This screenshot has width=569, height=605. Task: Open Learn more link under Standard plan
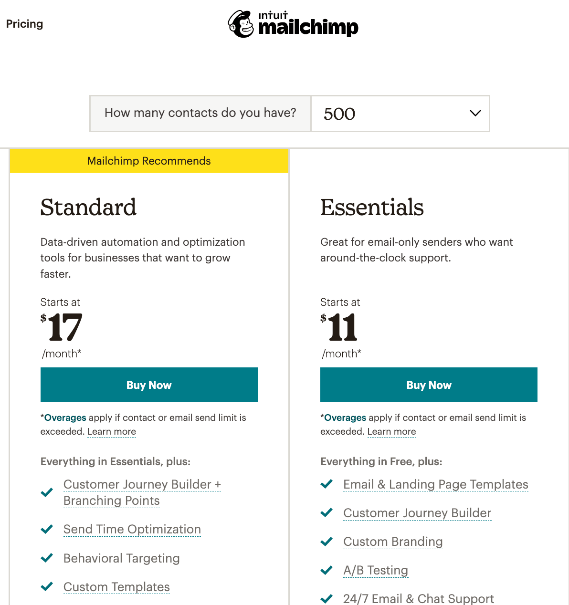click(x=112, y=431)
